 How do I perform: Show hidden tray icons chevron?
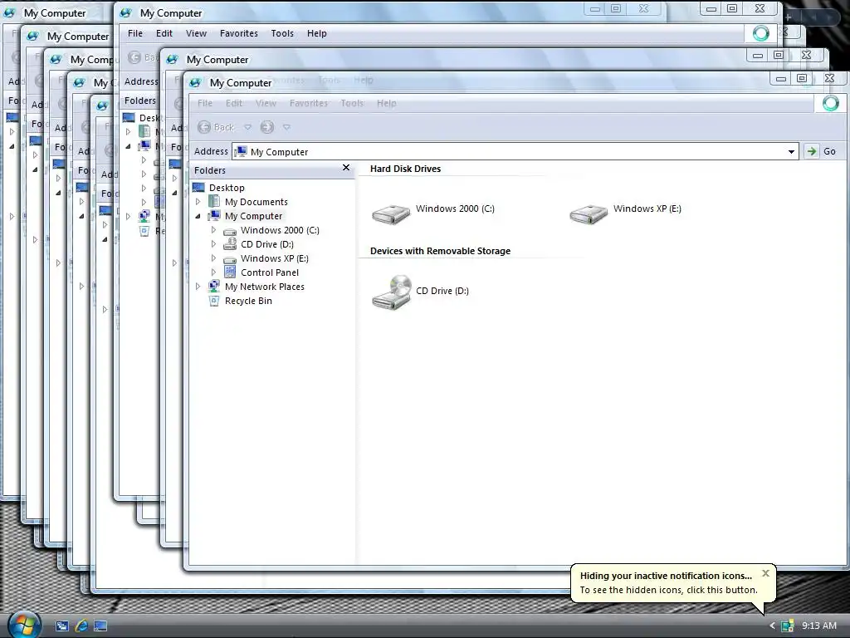[x=773, y=626]
